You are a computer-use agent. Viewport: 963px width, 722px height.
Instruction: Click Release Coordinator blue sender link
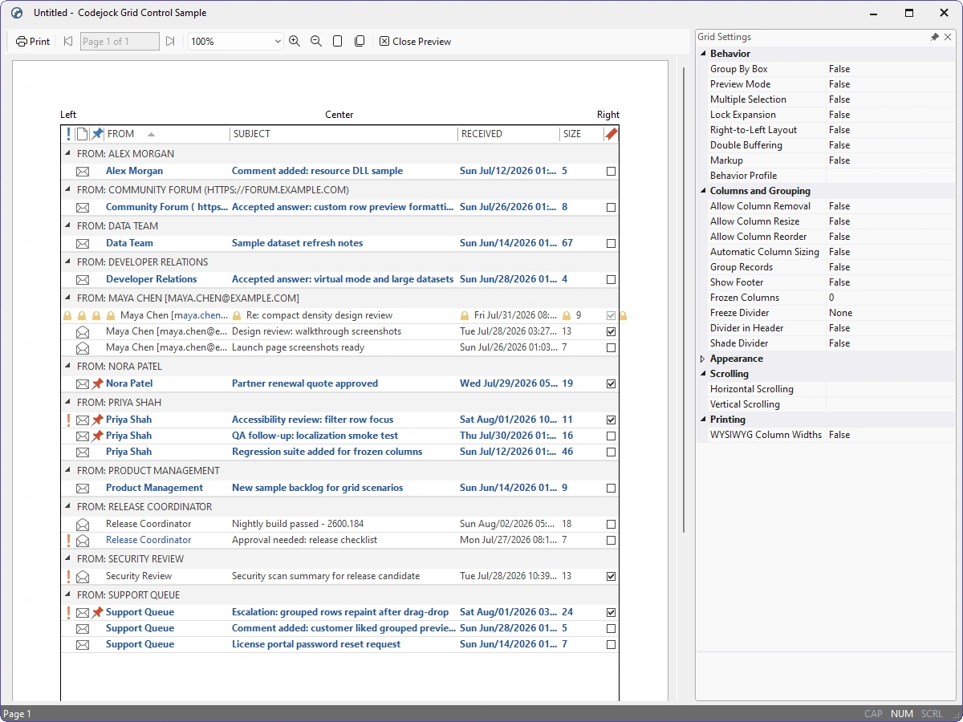coord(148,540)
